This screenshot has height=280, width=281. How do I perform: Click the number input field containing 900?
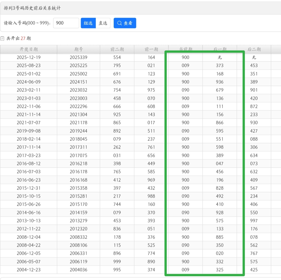[66, 23]
